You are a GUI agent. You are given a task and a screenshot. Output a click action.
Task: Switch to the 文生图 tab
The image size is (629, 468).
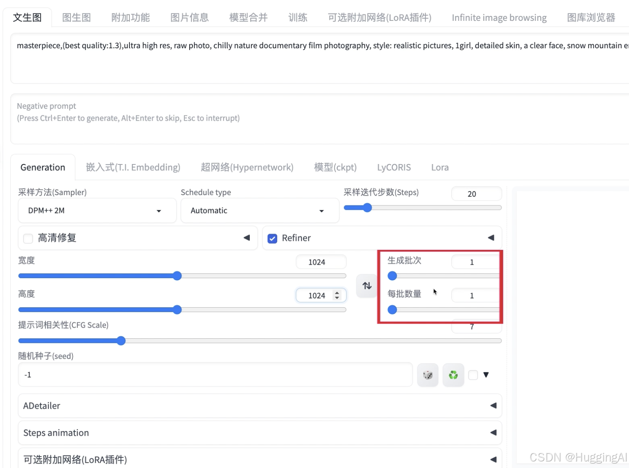[27, 18]
